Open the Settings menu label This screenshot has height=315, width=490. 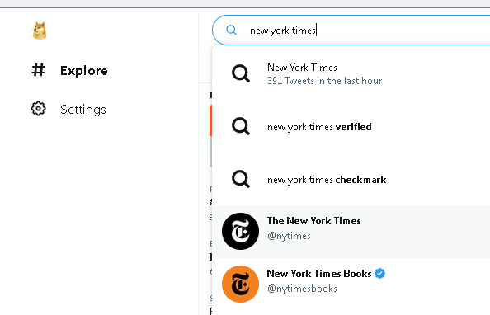point(83,110)
